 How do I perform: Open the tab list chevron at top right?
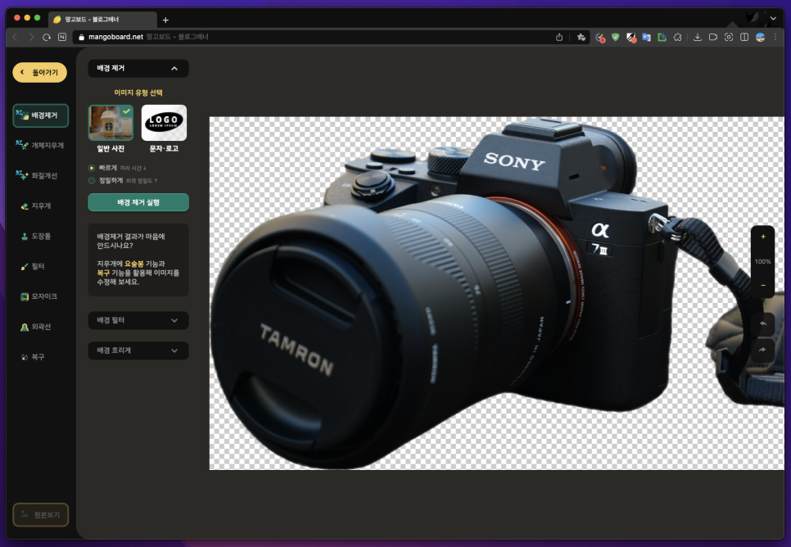pos(773,19)
